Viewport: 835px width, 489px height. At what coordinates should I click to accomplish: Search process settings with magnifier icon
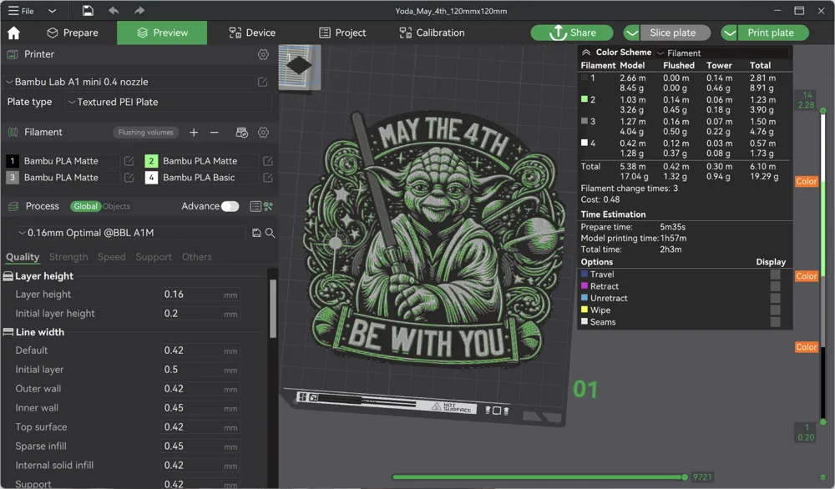(x=270, y=233)
